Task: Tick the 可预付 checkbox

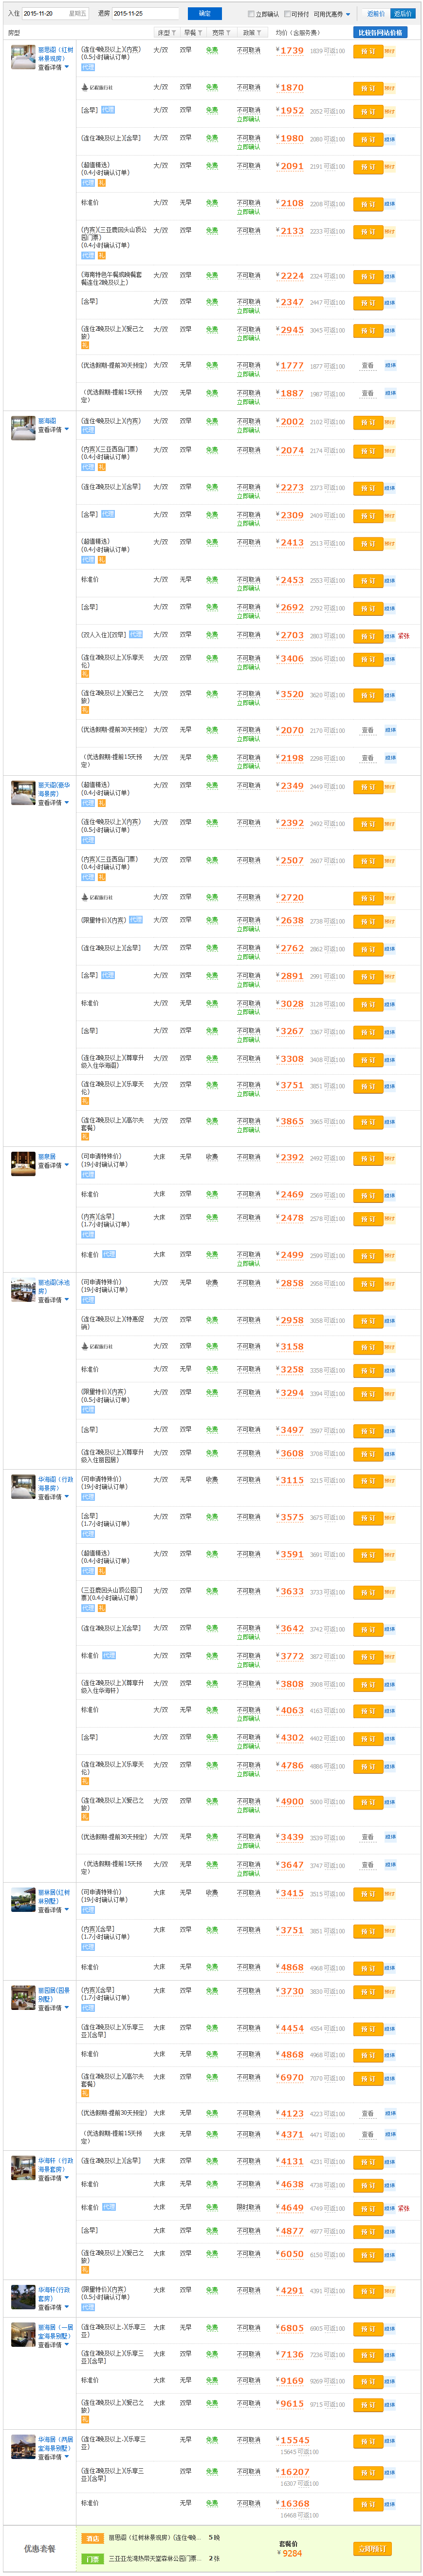Action: (x=287, y=14)
